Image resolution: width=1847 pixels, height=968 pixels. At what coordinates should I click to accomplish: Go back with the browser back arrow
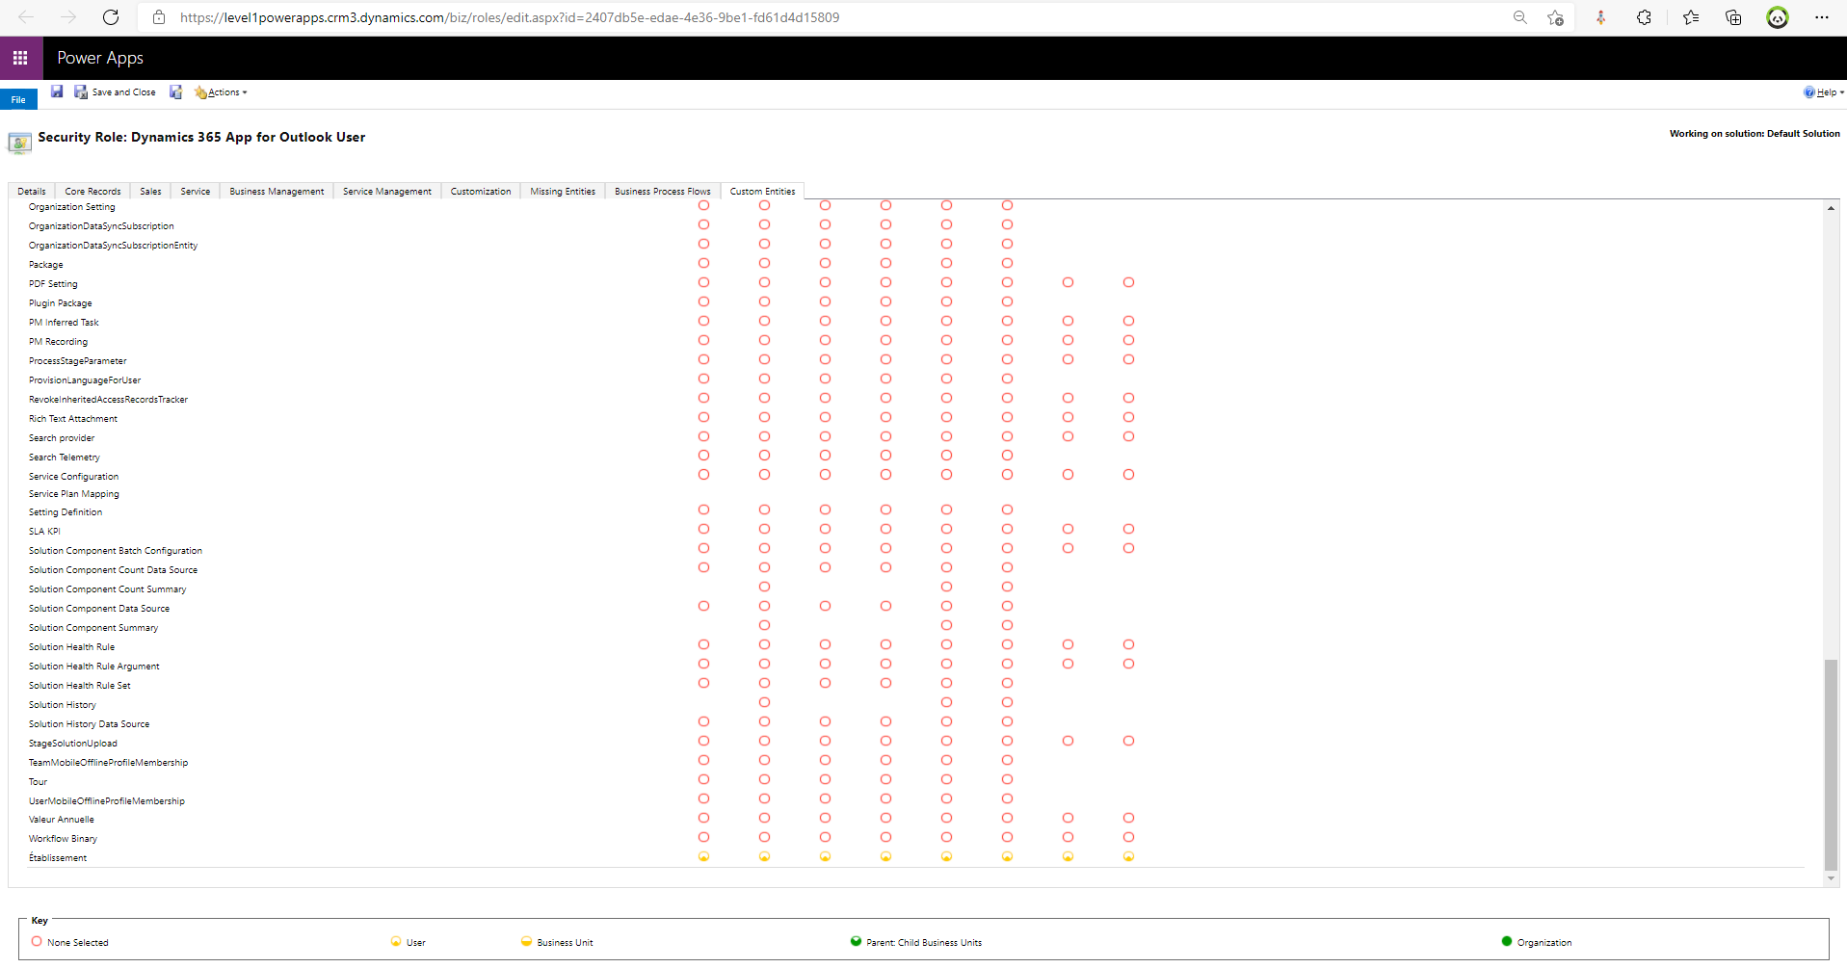coord(26,17)
